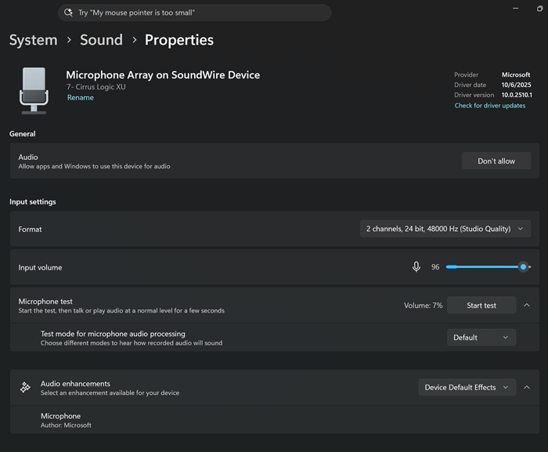Click the Properties breadcrumb title
The width and height of the screenshot is (548, 452).
click(179, 40)
